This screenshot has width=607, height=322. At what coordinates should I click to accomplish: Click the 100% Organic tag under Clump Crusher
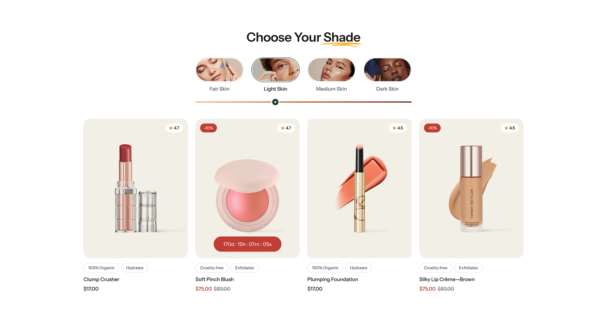point(101,268)
